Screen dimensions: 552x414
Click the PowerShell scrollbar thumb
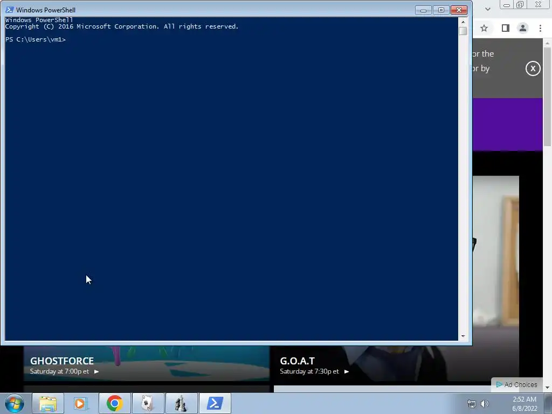[x=463, y=31]
